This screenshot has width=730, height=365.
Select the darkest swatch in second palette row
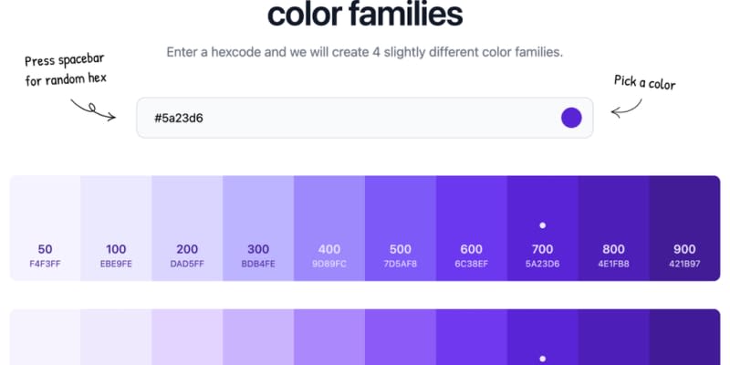coord(685,337)
